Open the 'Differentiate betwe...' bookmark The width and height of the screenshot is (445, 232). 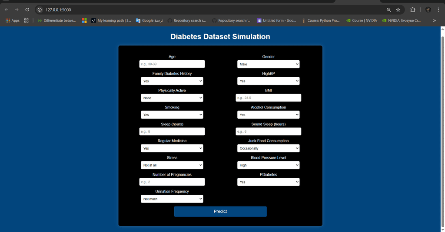56,20
